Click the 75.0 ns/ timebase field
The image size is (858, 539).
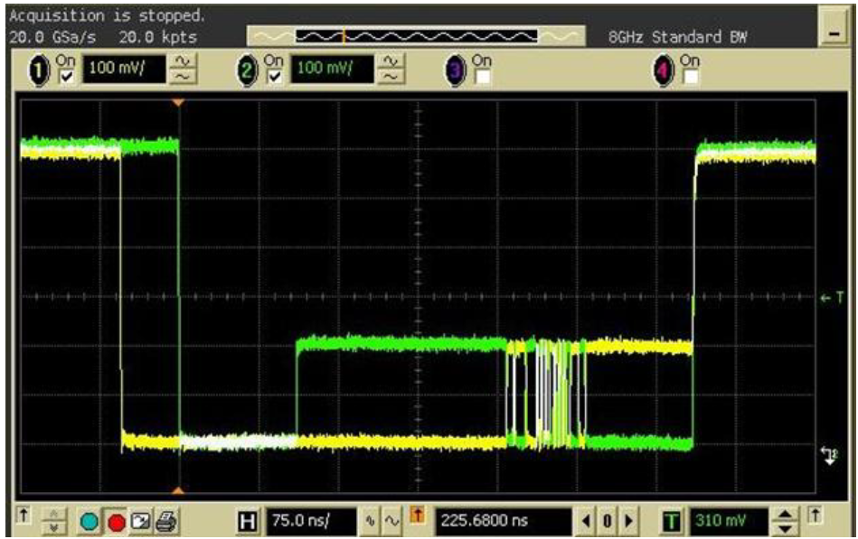click(x=311, y=521)
